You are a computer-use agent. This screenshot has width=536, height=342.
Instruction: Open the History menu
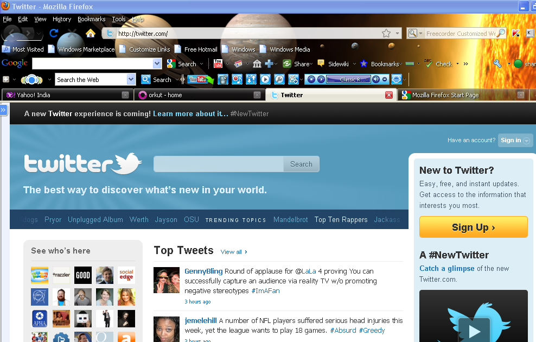(x=62, y=19)
